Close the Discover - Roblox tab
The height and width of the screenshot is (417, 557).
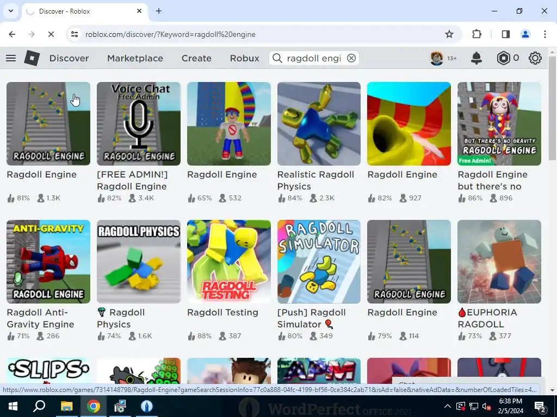139,11
